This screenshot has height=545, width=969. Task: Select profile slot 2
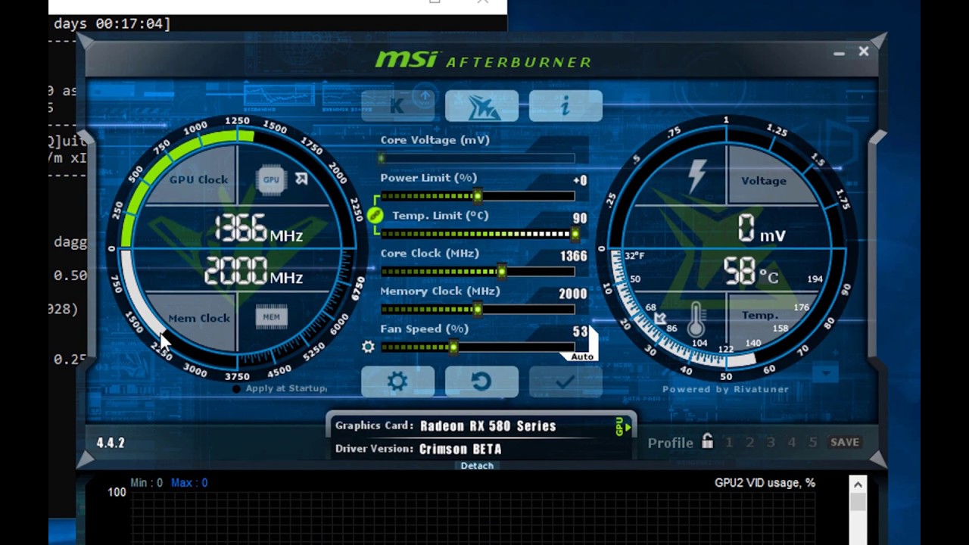click(x=750, y=442)
